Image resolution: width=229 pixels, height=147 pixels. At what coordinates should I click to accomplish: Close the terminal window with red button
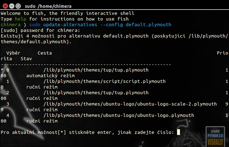click(5, 6)
